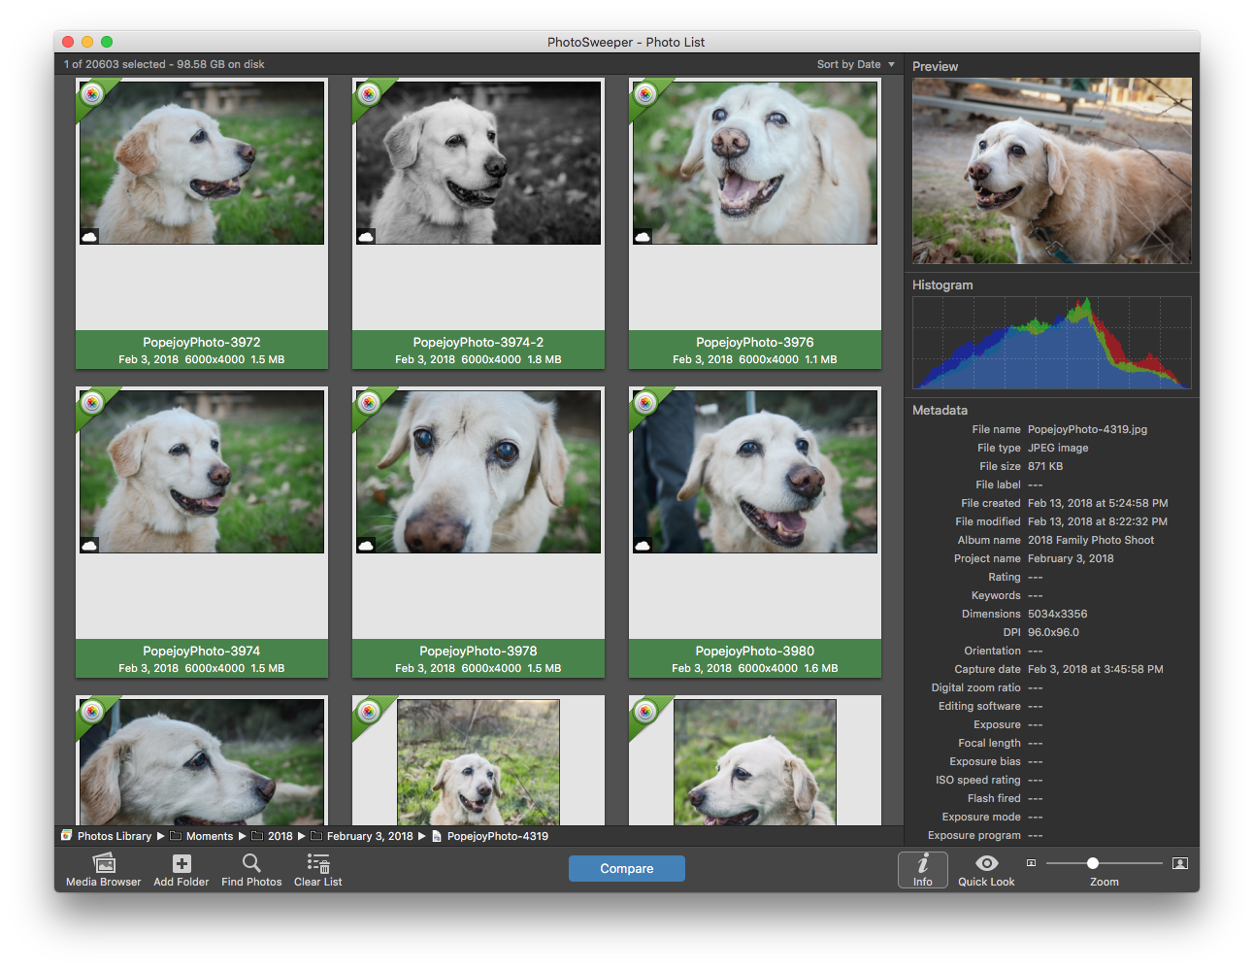Screen dimensions: 1254x970
Task: Open Quick Look eye icon
Action: click(986, 863)
